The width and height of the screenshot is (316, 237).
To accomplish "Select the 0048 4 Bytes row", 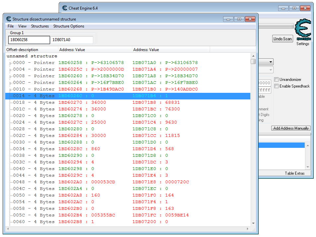I will (34, 182).
